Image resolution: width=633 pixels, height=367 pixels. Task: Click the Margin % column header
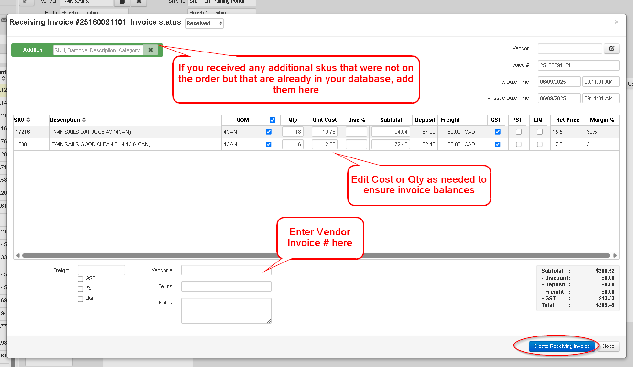[x=602, y=120]
